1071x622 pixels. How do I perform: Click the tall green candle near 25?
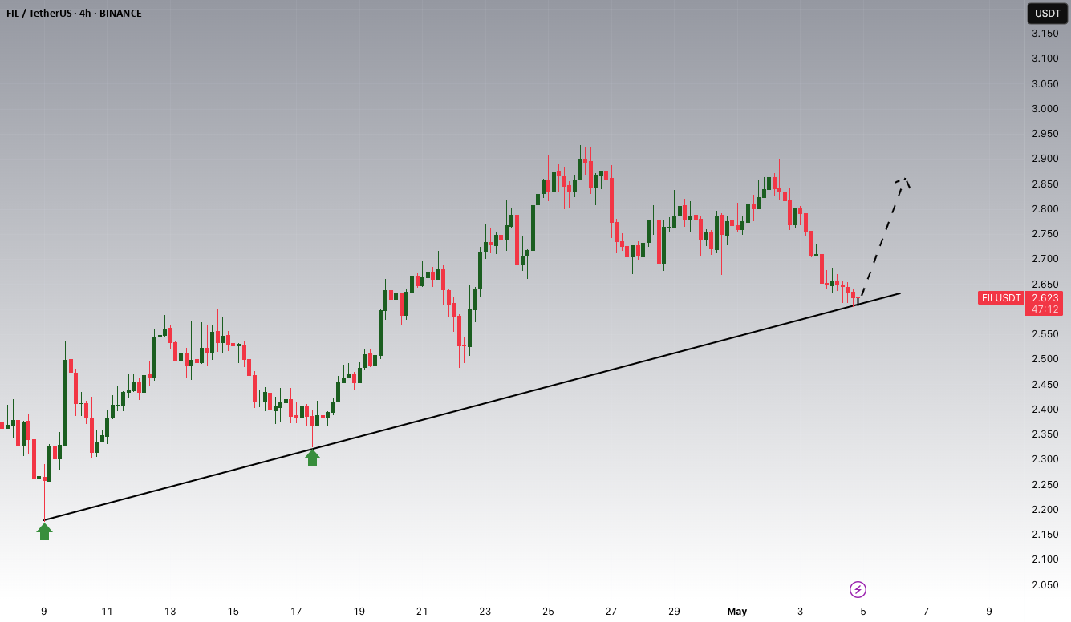[x=533, y=229]
